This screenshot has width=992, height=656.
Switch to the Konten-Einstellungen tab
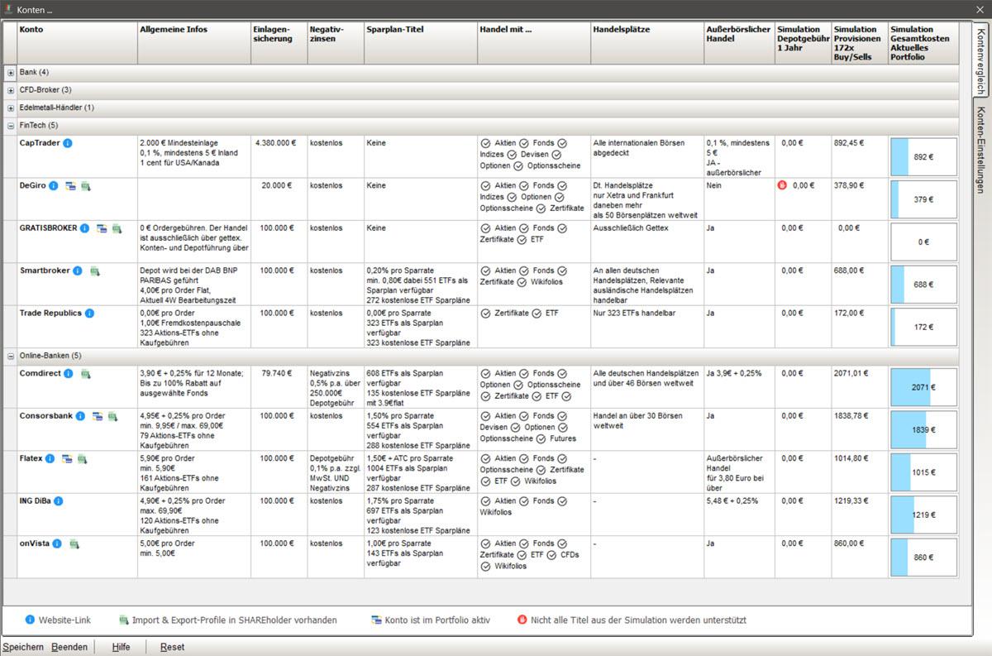tap(981, 150)
